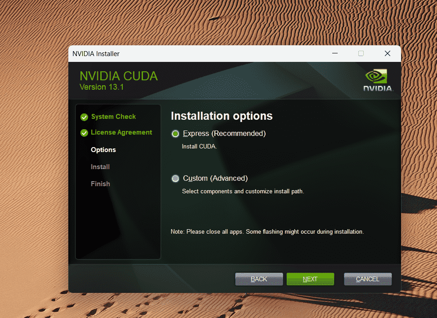Click the License Agreement green checkmark icon
Viewport: 437px width, 318px height.
click(84, 133)
